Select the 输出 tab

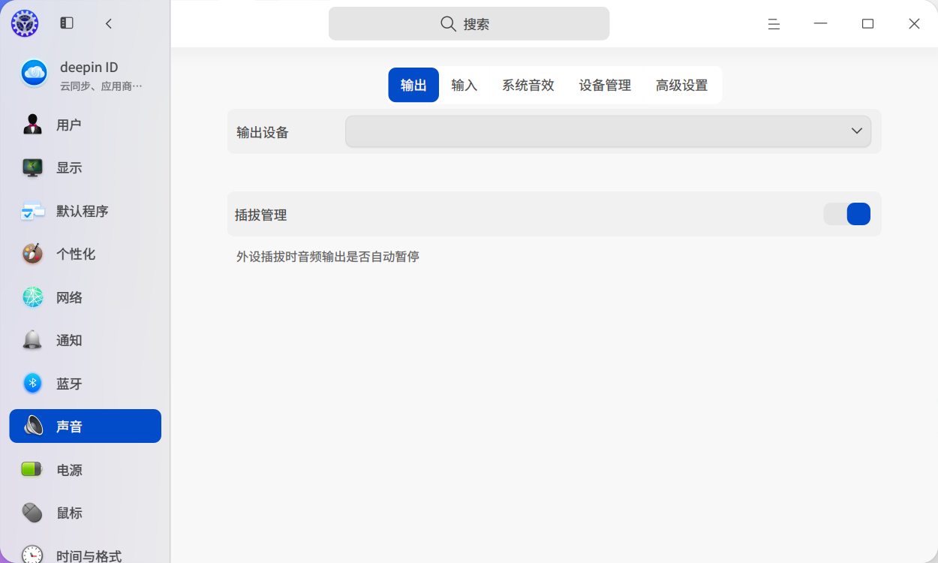[413, 85]
